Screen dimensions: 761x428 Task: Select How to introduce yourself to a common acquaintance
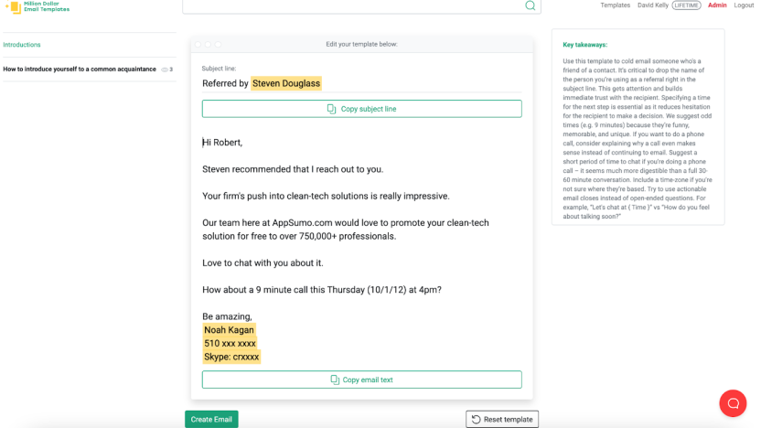80,70
